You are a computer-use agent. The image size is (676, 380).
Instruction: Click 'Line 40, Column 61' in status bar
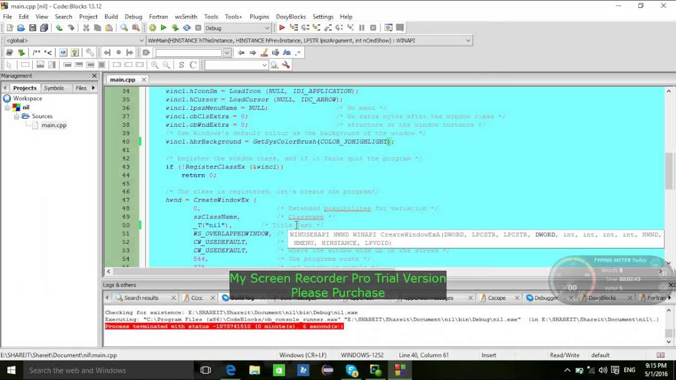(424, 355)
